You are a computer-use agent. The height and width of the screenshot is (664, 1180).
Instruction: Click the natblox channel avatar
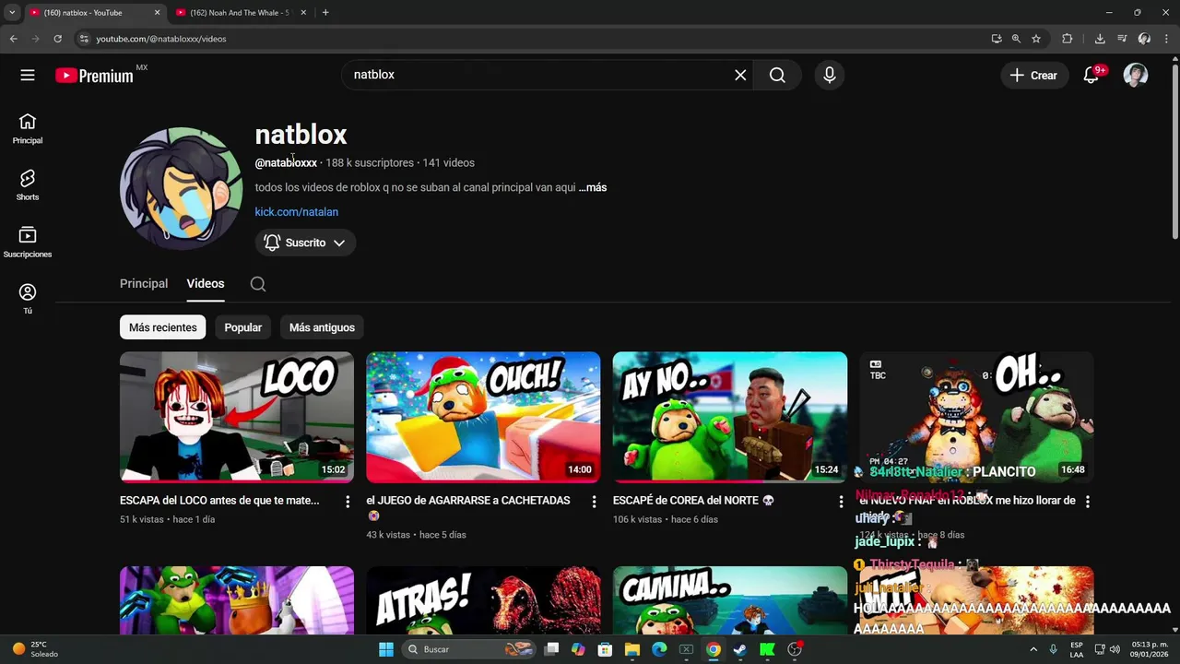(x=182, y=188)
